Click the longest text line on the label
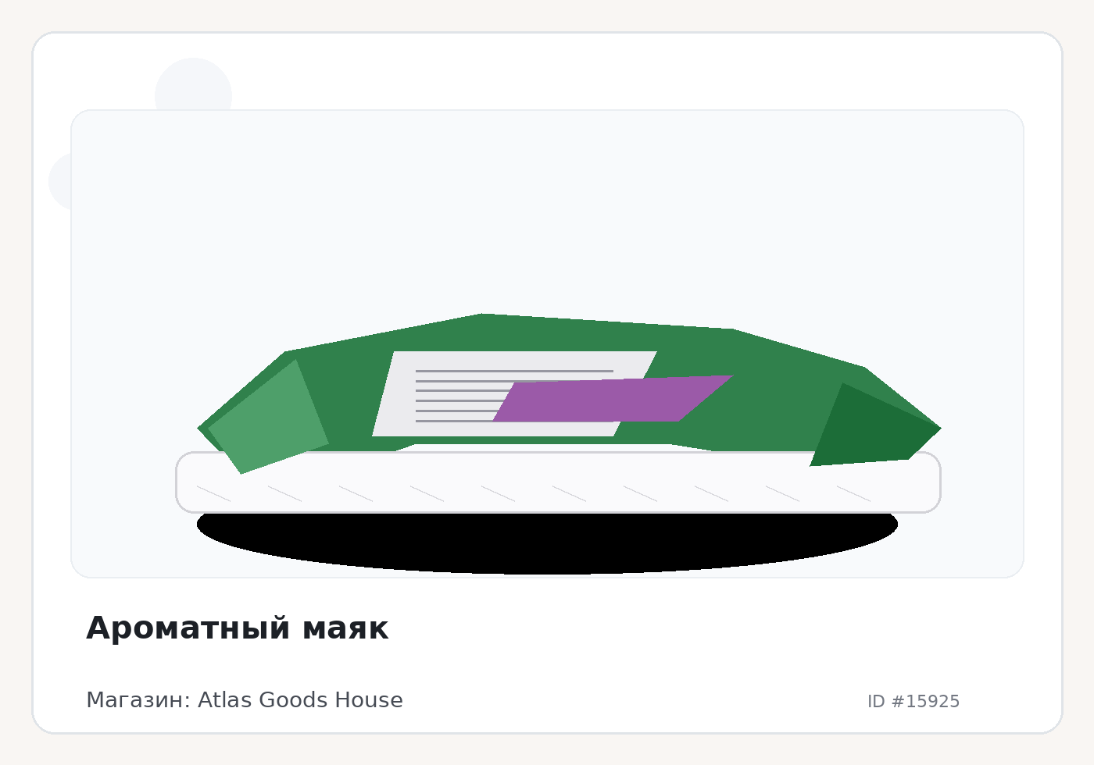1094x765 pixels. (514, 371)
